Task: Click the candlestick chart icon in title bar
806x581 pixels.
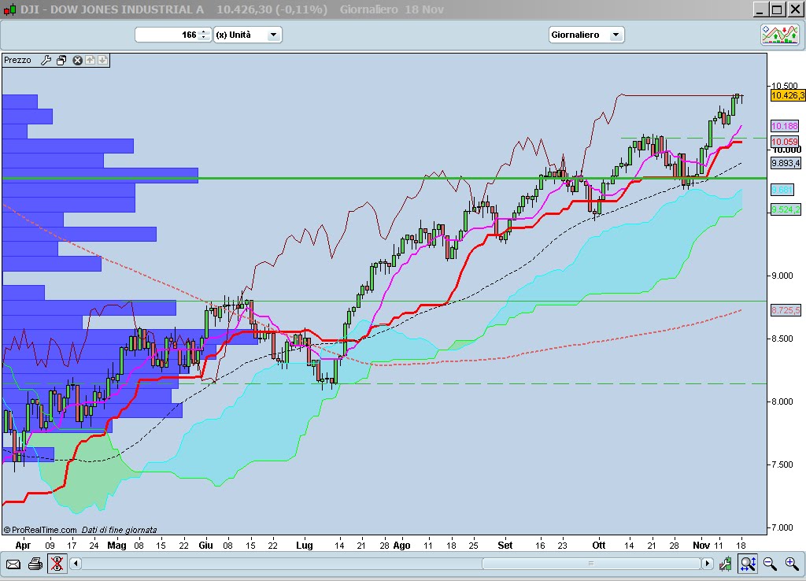Action: point(9,9)
